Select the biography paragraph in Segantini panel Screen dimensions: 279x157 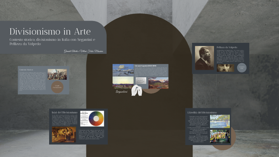151,72
